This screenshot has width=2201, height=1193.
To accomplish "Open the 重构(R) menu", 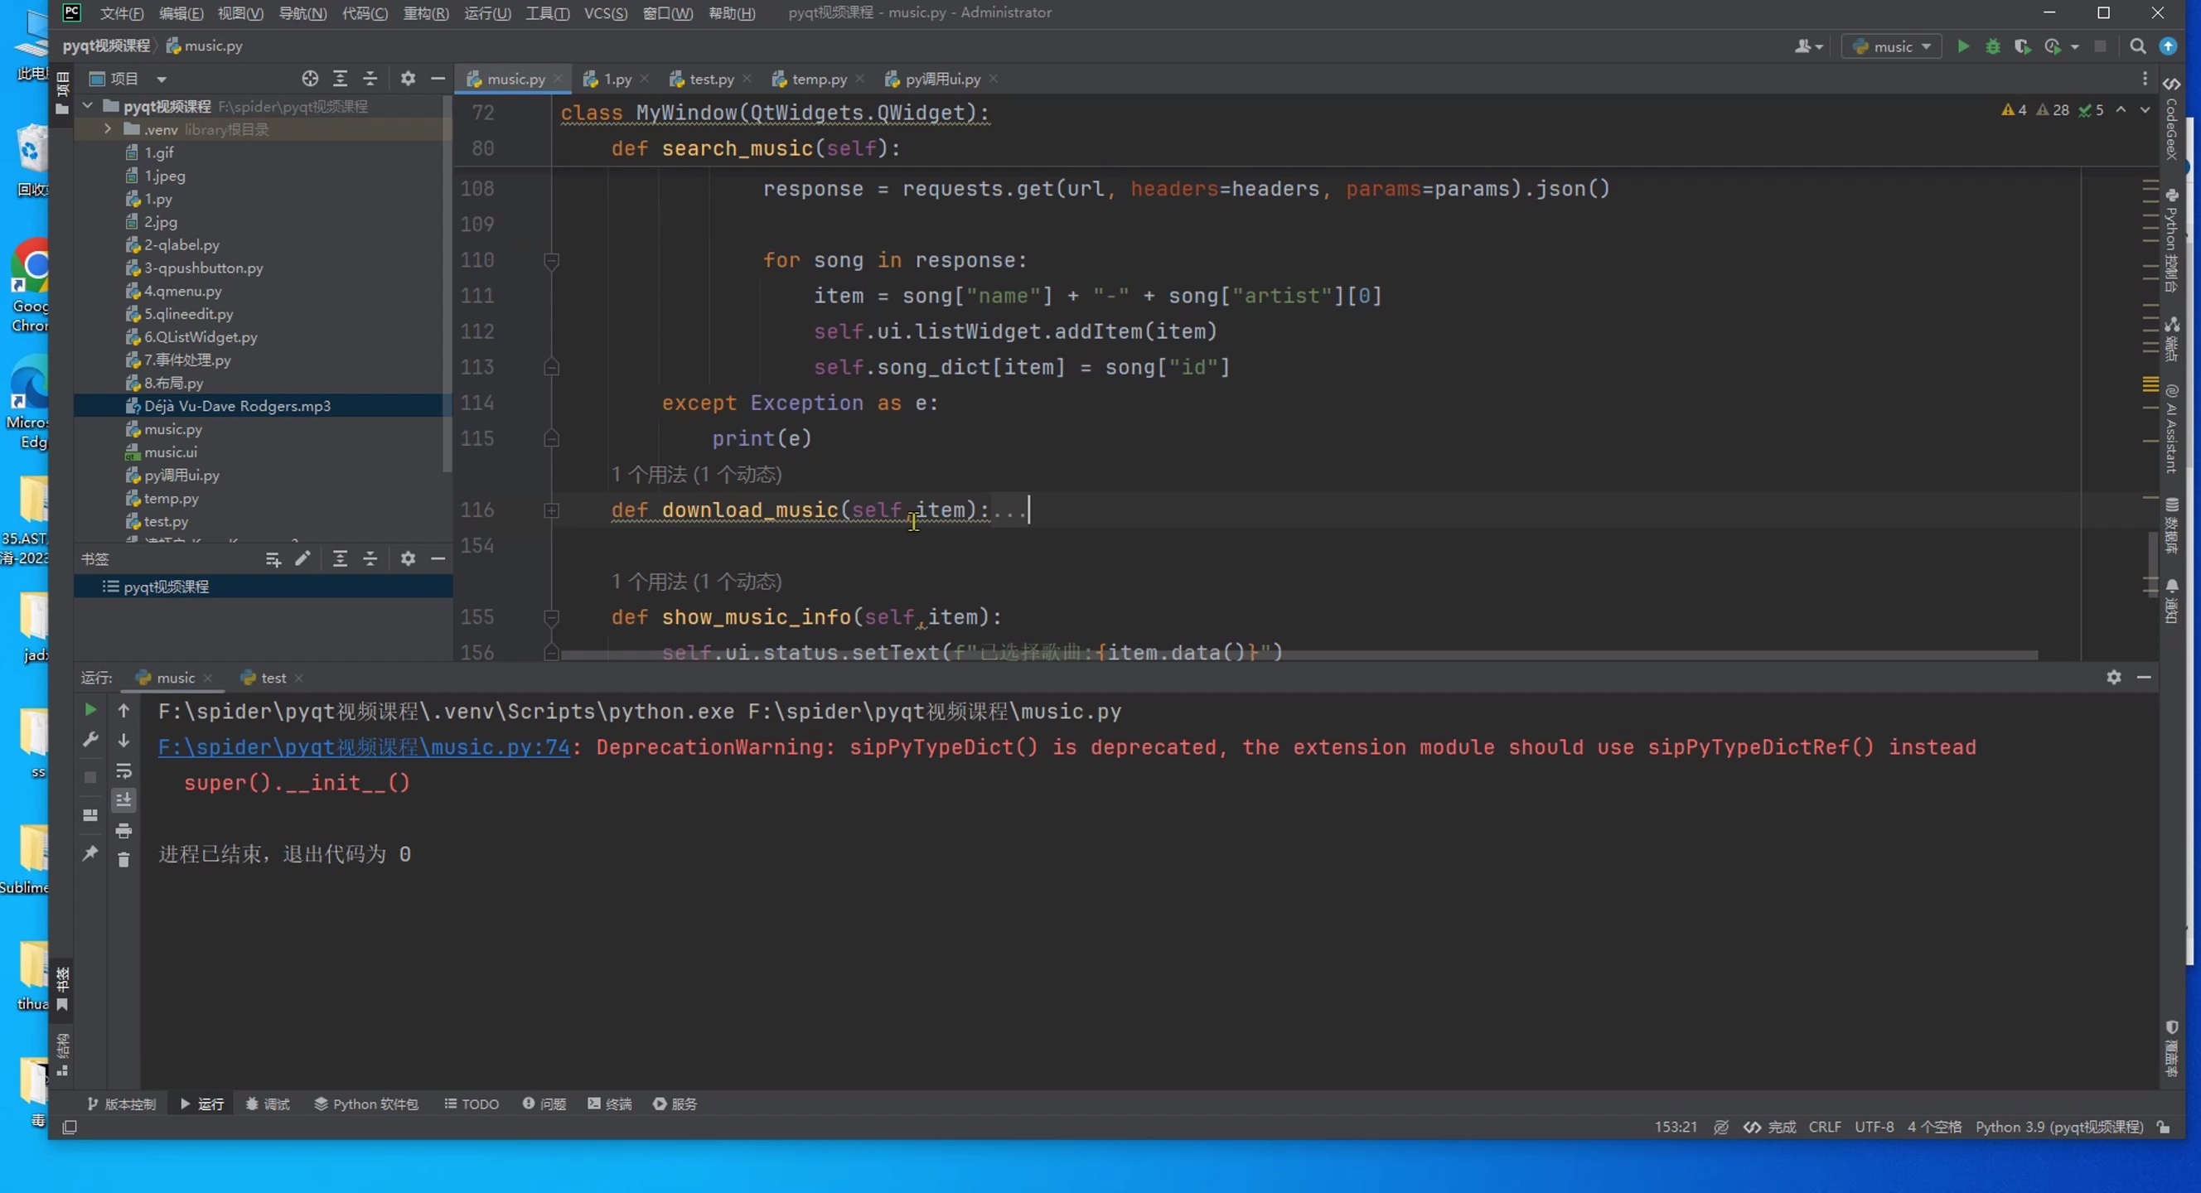I will click(425, 12).
